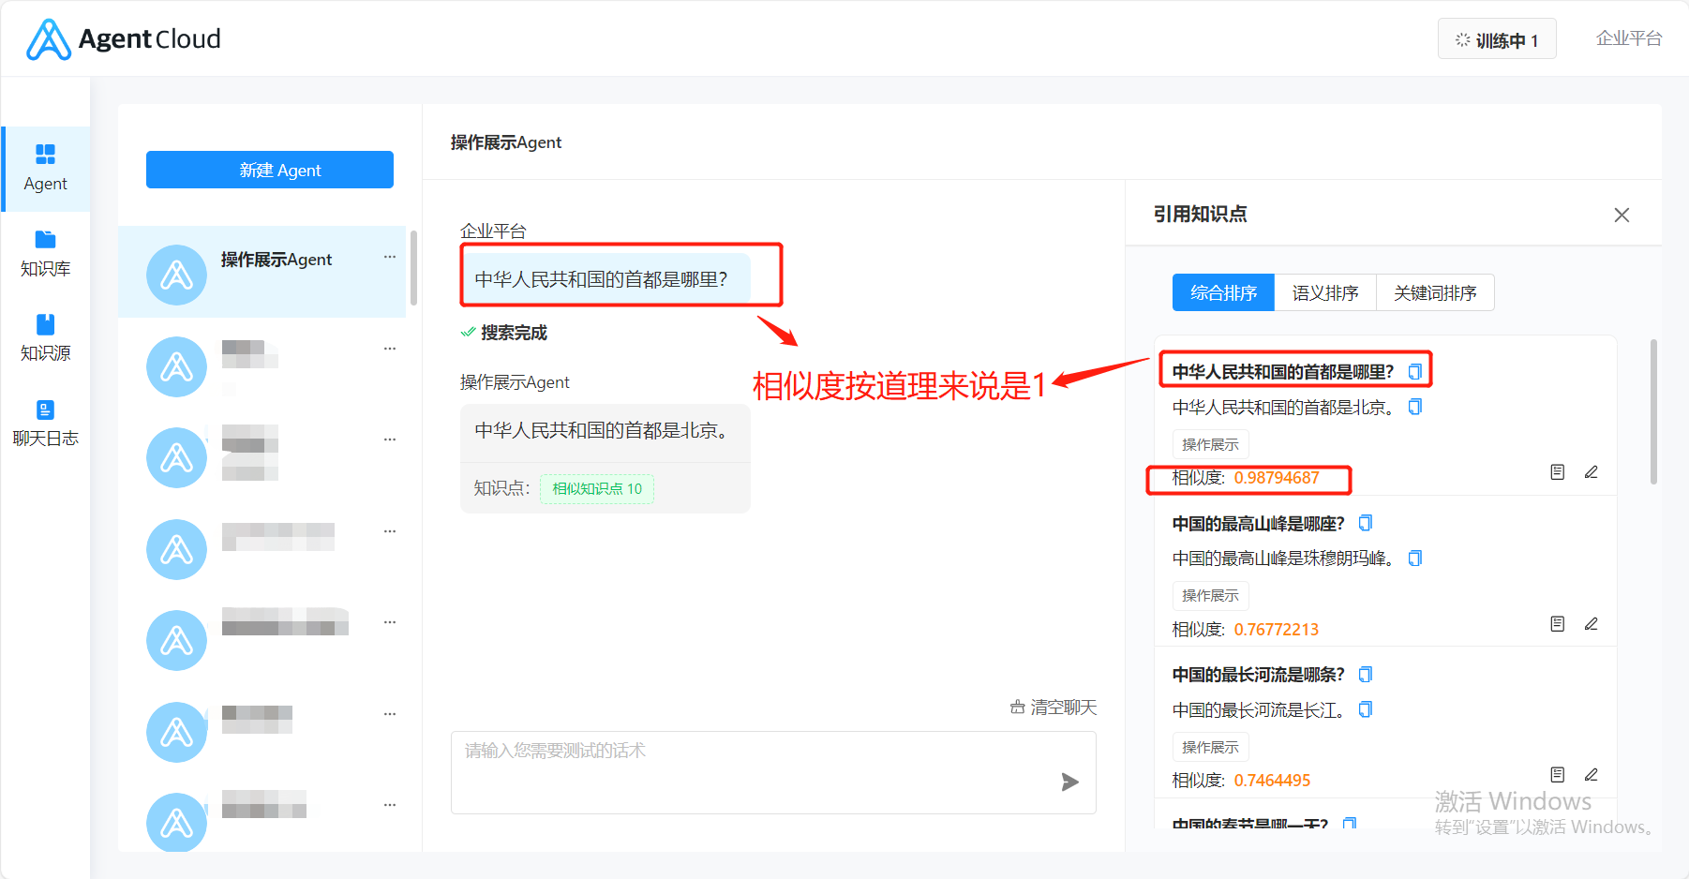The height and width of the screenshot is (879, 1689).
Task: Edit the 最高山峰 knowledge point
Action: (1592, 624)
